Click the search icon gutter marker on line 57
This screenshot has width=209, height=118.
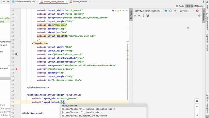[16, 54]
